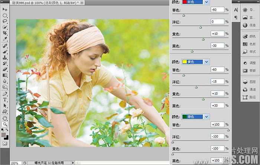Reset default foreground and background colors
Image resolution: width=260 pixels, height=165 pixels.
point(3,129)
